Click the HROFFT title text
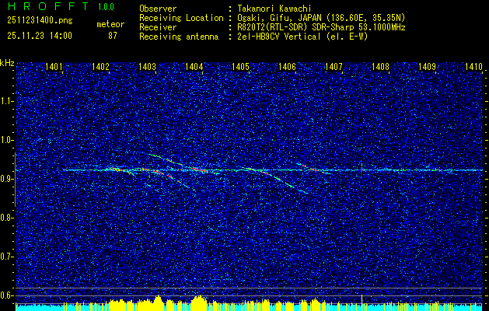 tap(48, 6)
